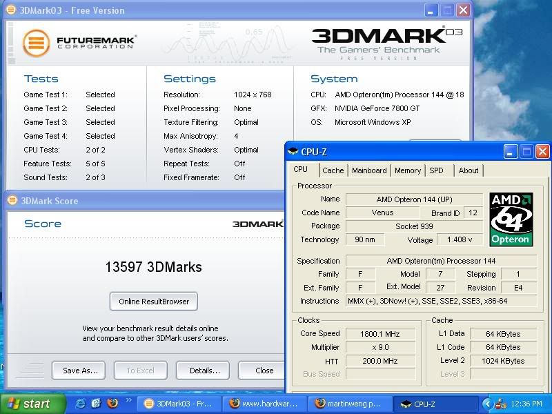The width and height of the screenshot is (552, 414).
Task: Click the CPU-Z title bar chip icon
Action: (293, 152)
